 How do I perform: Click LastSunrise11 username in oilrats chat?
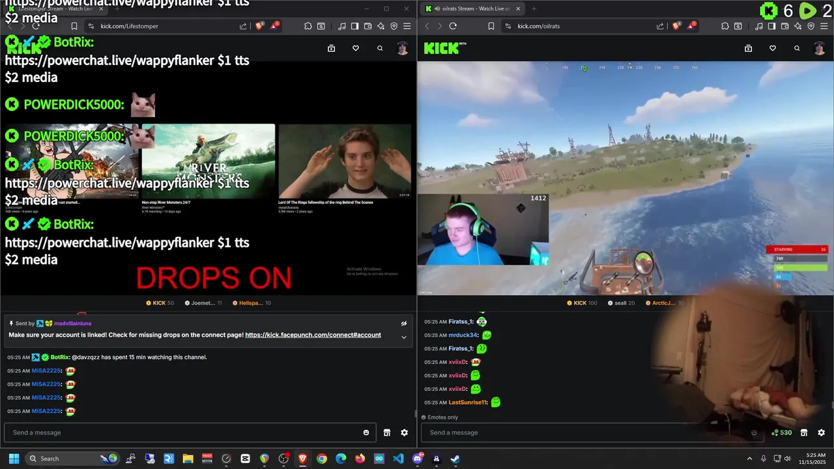tap(467, 403)
